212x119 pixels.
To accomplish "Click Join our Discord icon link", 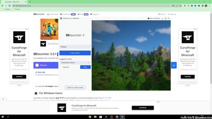I will tap(154, 19).
